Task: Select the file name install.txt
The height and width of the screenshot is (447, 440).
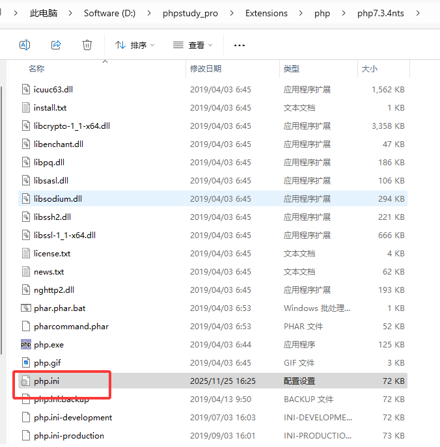Action: (x=50, y=108)
